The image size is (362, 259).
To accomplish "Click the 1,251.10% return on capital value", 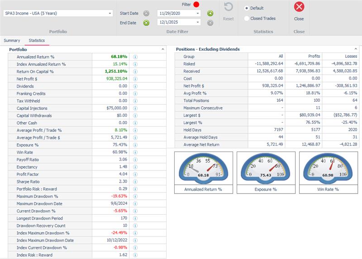I will tap(116, 71).
